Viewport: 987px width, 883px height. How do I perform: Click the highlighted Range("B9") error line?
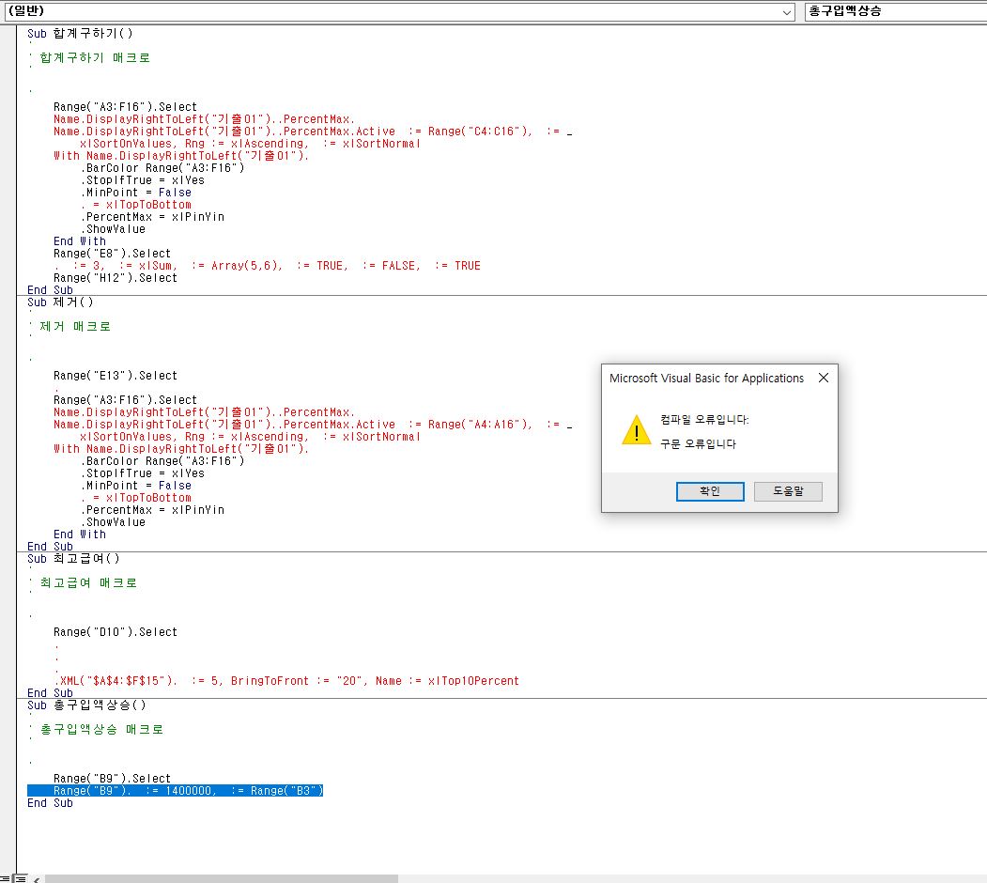pyautogui.click(x=188, y=791)
